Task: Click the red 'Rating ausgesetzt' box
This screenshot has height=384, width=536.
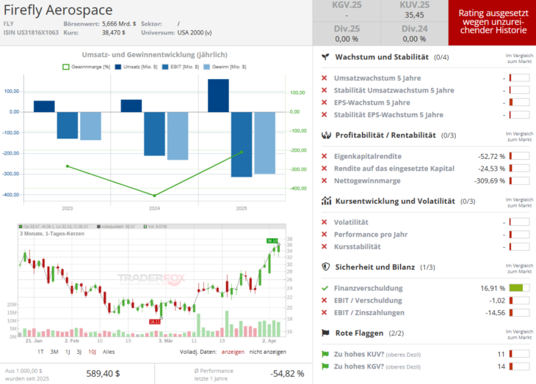Action: 491,23
